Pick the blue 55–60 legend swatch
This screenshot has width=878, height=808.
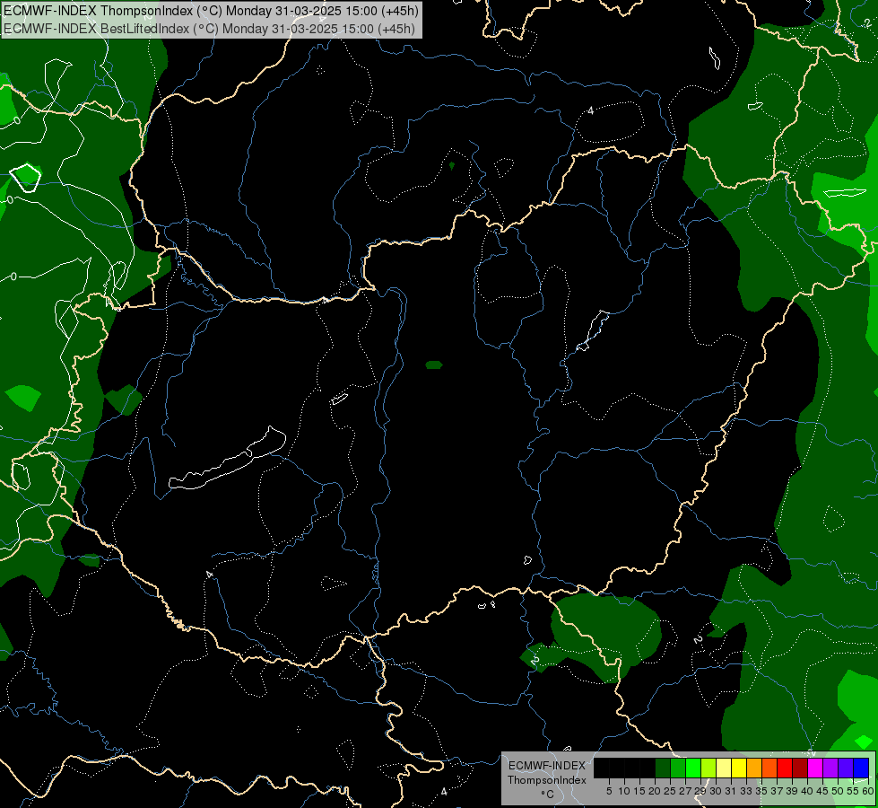click(861, 768)
